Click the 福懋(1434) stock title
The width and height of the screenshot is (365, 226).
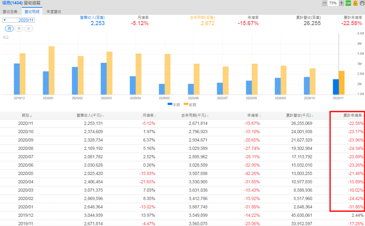coord(12,3)
